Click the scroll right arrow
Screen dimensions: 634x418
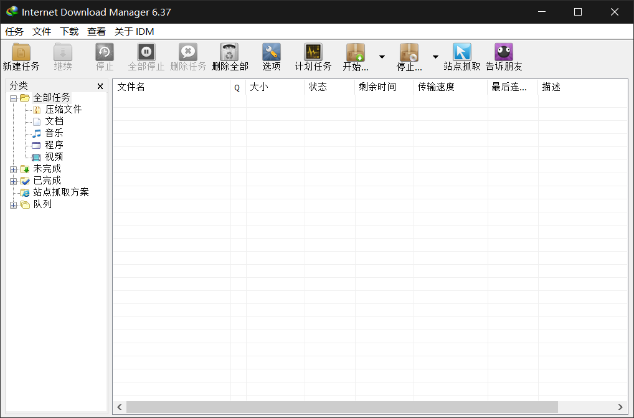coord(620,407)
